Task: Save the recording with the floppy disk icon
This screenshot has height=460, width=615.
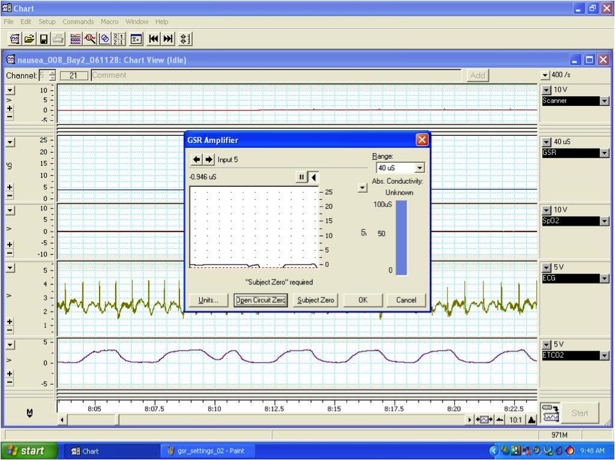Action: pos(43,39)
